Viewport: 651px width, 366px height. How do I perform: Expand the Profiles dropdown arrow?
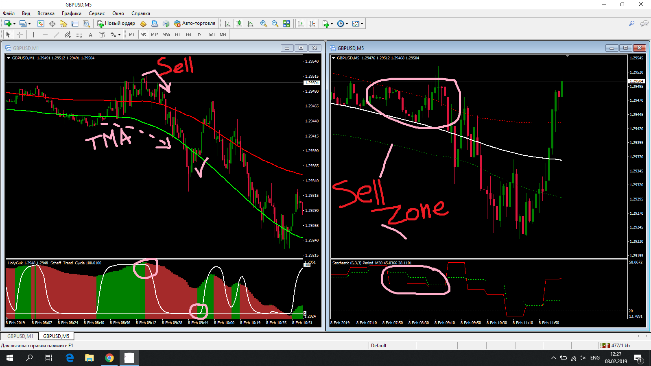(29, 24)
